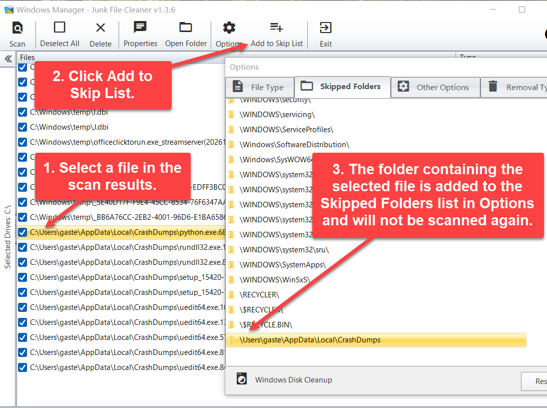
Task: Select \Windows\SoftwareDistribution\ skipped folder
Action: [294, 145]
